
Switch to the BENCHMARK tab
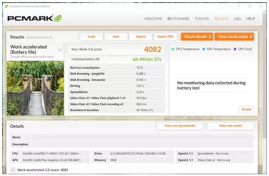point(178,19)
